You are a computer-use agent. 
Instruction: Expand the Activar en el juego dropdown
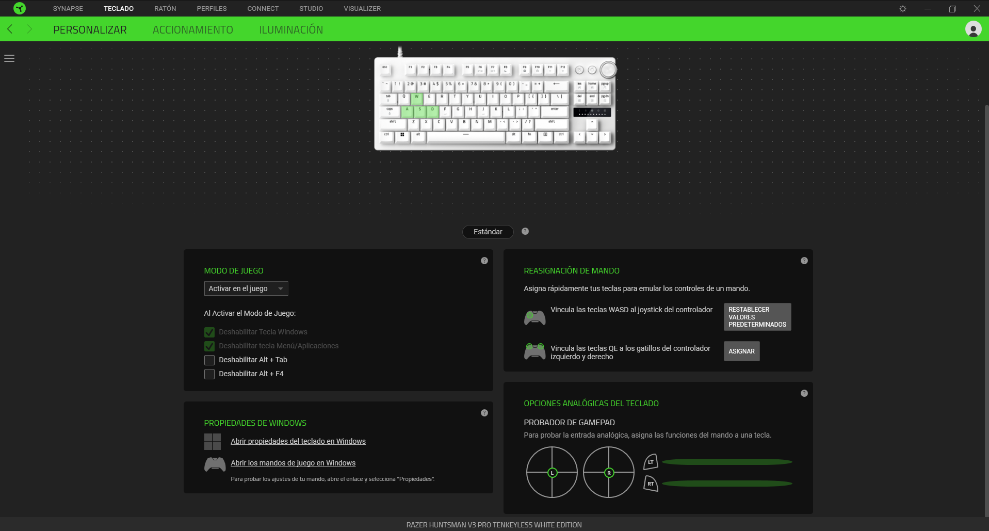point(246,288)
